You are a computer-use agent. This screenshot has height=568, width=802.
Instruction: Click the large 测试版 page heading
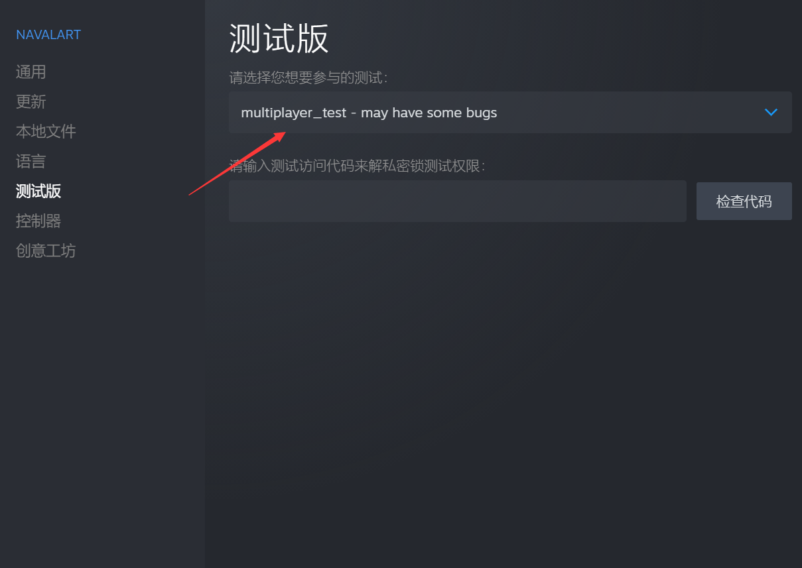coord(279,38)
